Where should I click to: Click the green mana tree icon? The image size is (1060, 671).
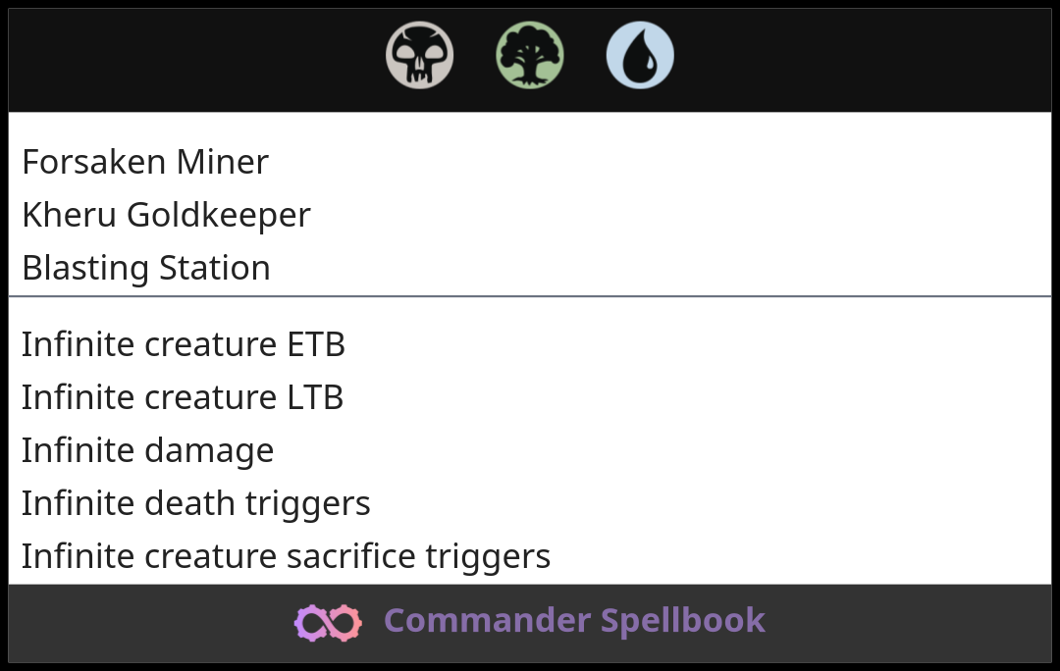[530, 55]
